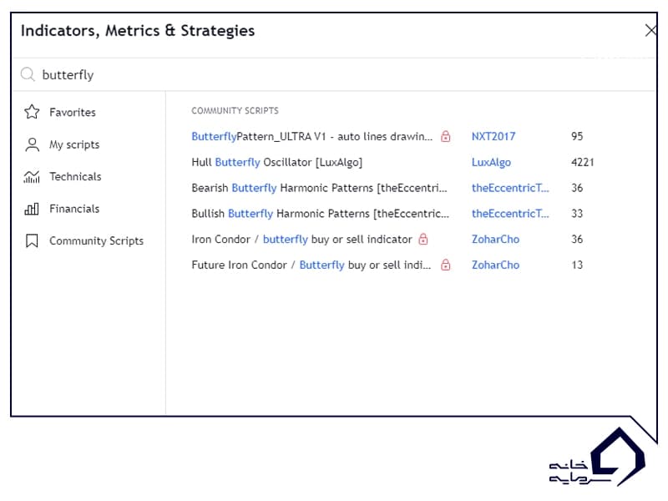The width and height of the screenshot is (668, 501).
Task: Click the 33 count on Bullish Butterfly row
Action: coord(577,214)
